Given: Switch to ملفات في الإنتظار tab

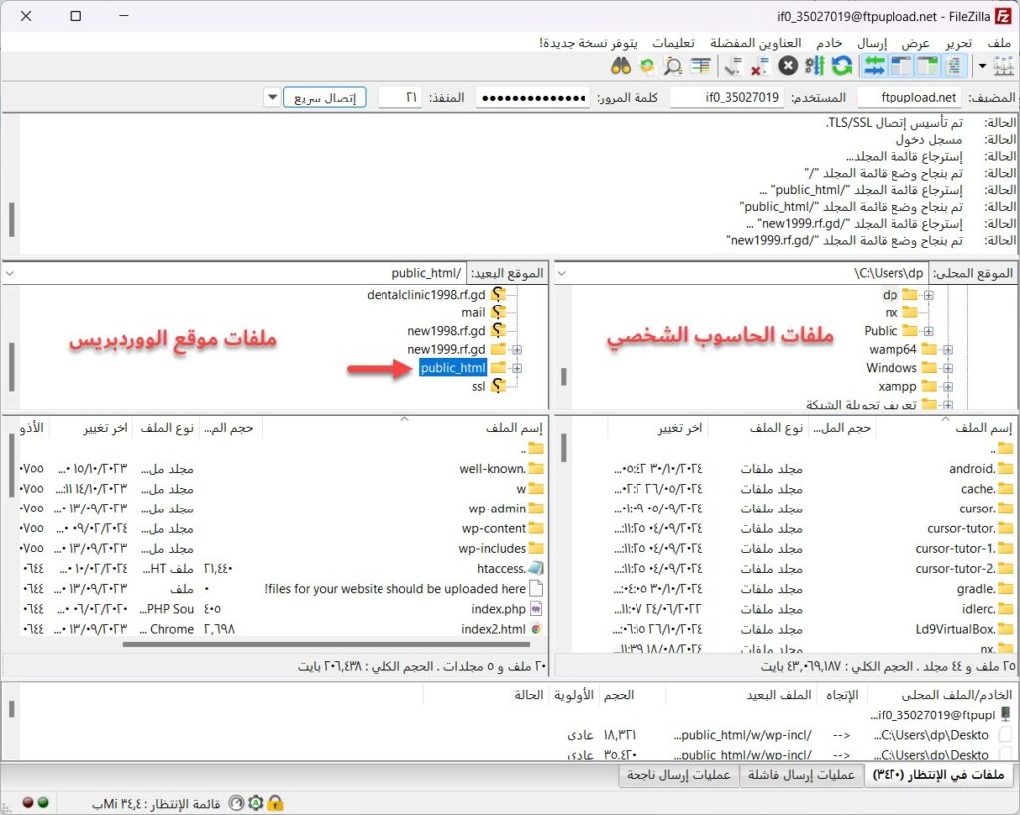Looking at the screenshot, I should (937, 775).
